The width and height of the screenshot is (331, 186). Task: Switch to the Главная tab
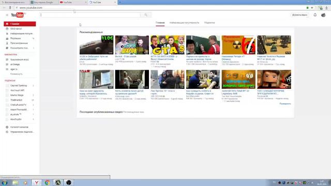point(160,23)
